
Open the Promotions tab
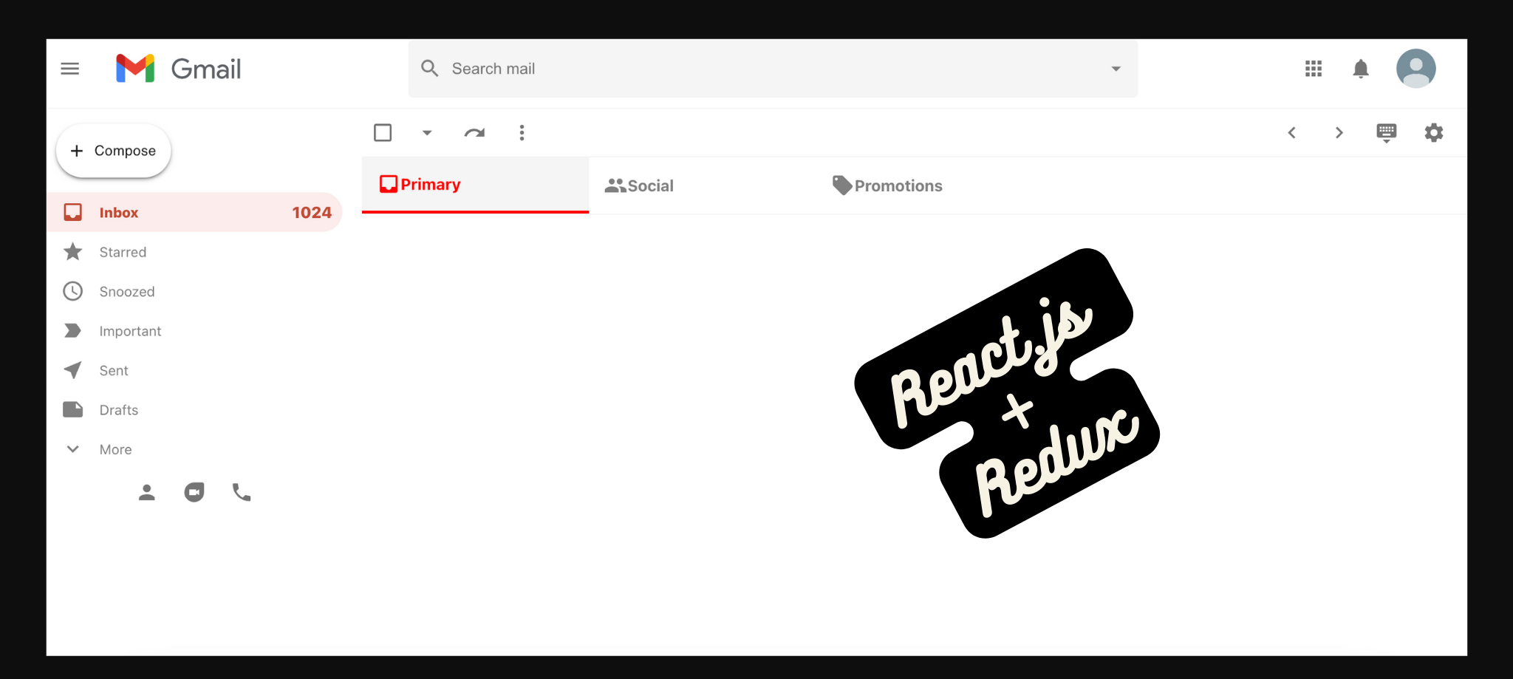pos(887,185)
